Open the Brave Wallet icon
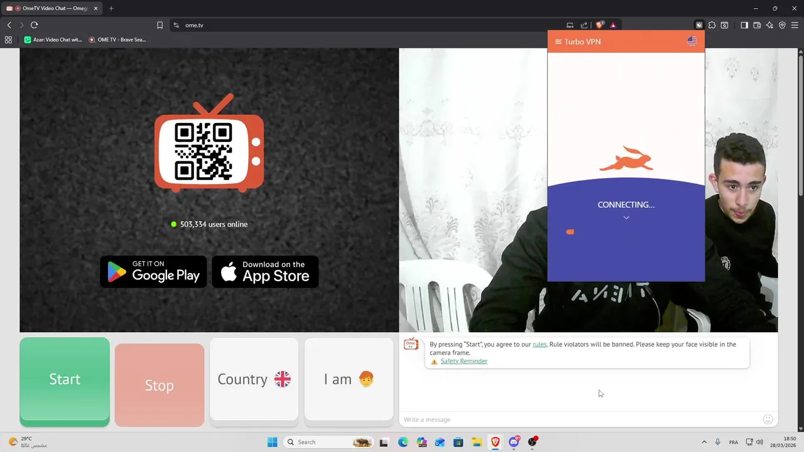 coord(757,25)
